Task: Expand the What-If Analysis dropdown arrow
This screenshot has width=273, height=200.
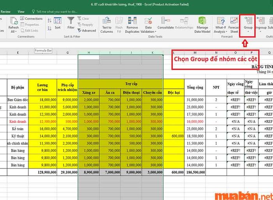Action: 227,32
